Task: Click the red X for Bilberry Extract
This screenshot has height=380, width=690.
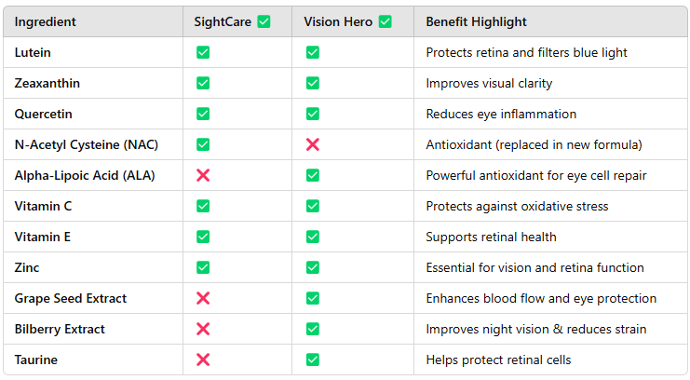Action: 203,329
